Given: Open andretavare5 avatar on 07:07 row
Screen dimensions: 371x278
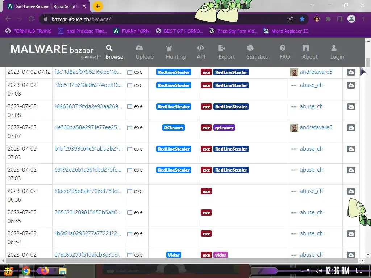Looking at the screenshot, I should coord(294,128).
